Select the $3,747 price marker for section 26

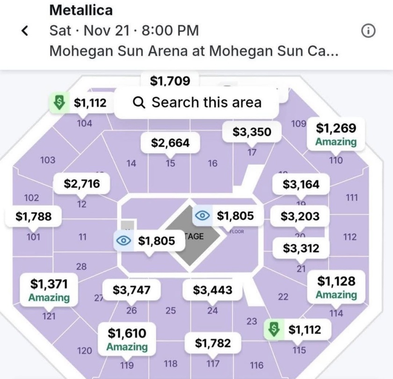coord(131,290)
